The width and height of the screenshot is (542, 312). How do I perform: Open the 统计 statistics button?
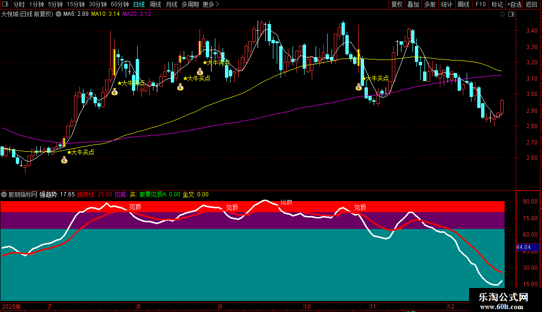(447, 4)
